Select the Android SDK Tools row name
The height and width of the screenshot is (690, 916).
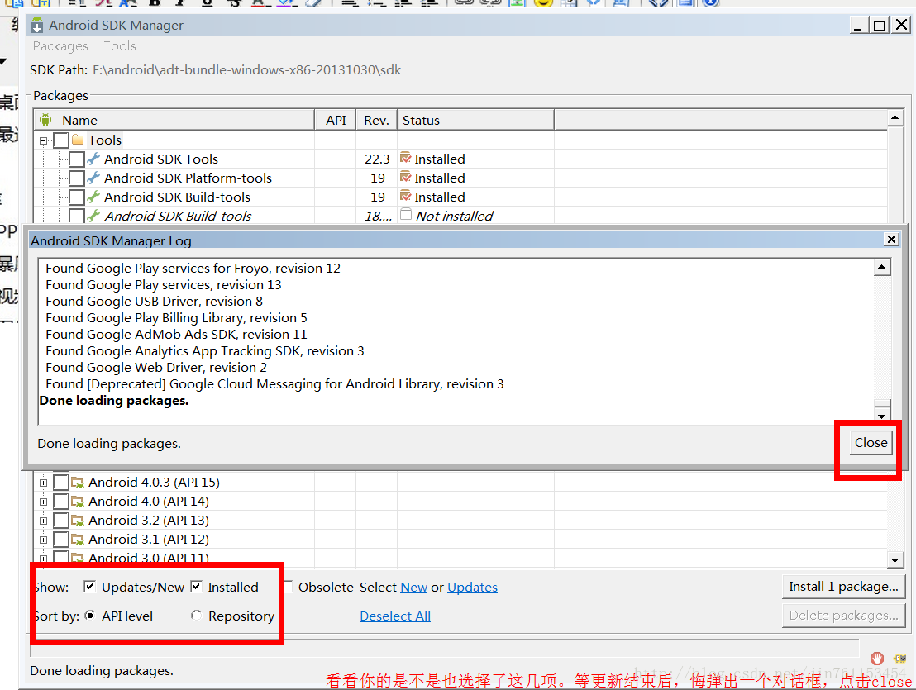pos(161,159)
